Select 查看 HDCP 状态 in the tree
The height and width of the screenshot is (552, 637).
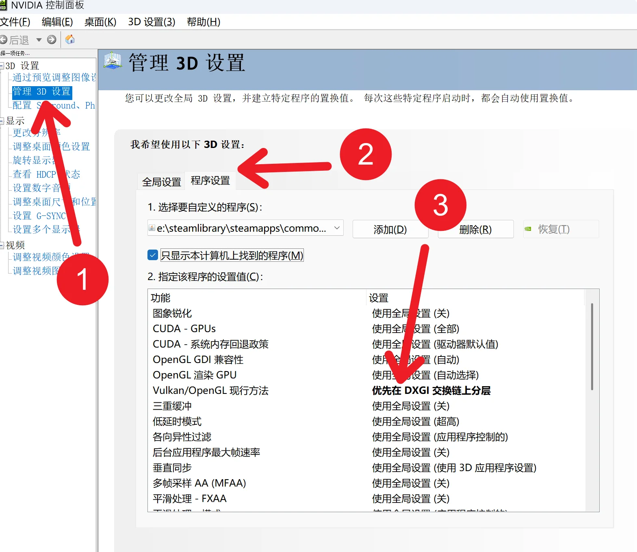tap(46, 174)
